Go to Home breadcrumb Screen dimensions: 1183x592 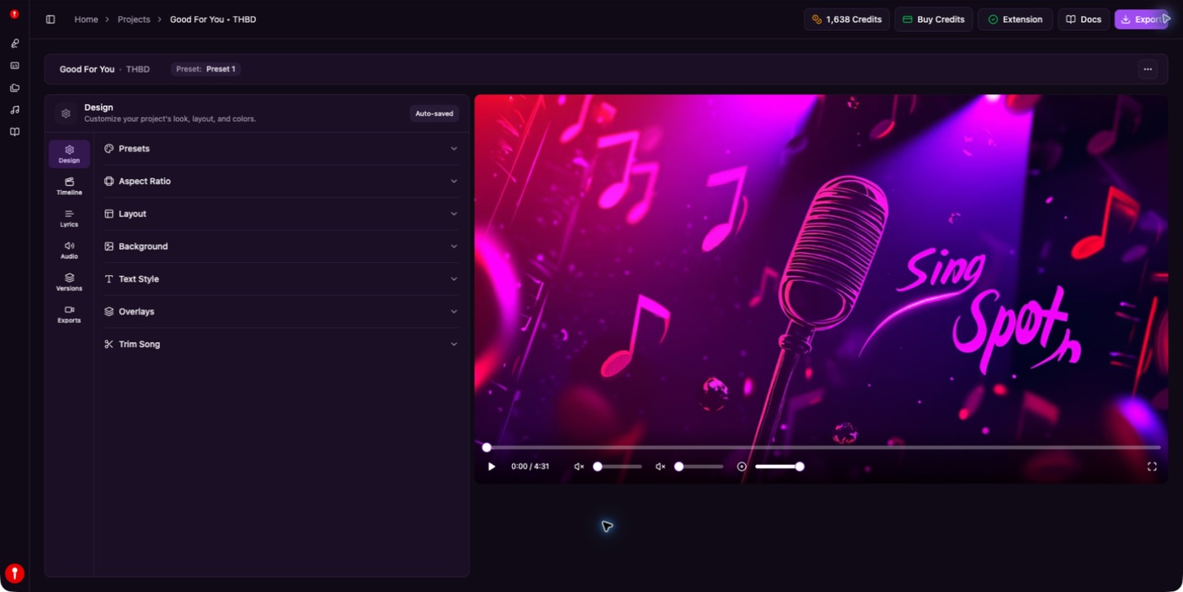tap(86, 19)
